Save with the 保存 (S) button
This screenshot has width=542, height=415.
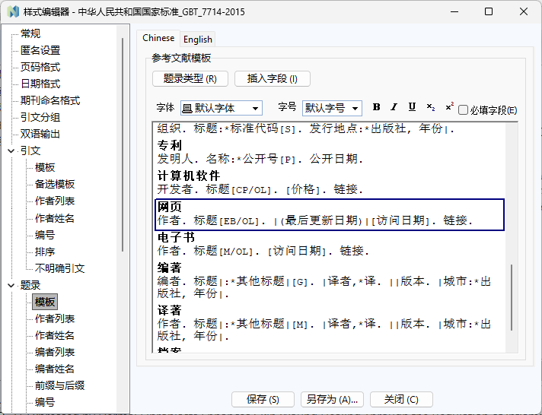[263, 400]
